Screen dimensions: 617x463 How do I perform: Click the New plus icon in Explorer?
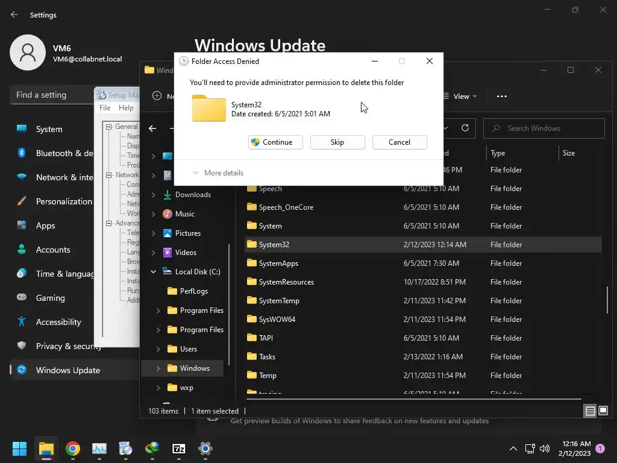157,96
